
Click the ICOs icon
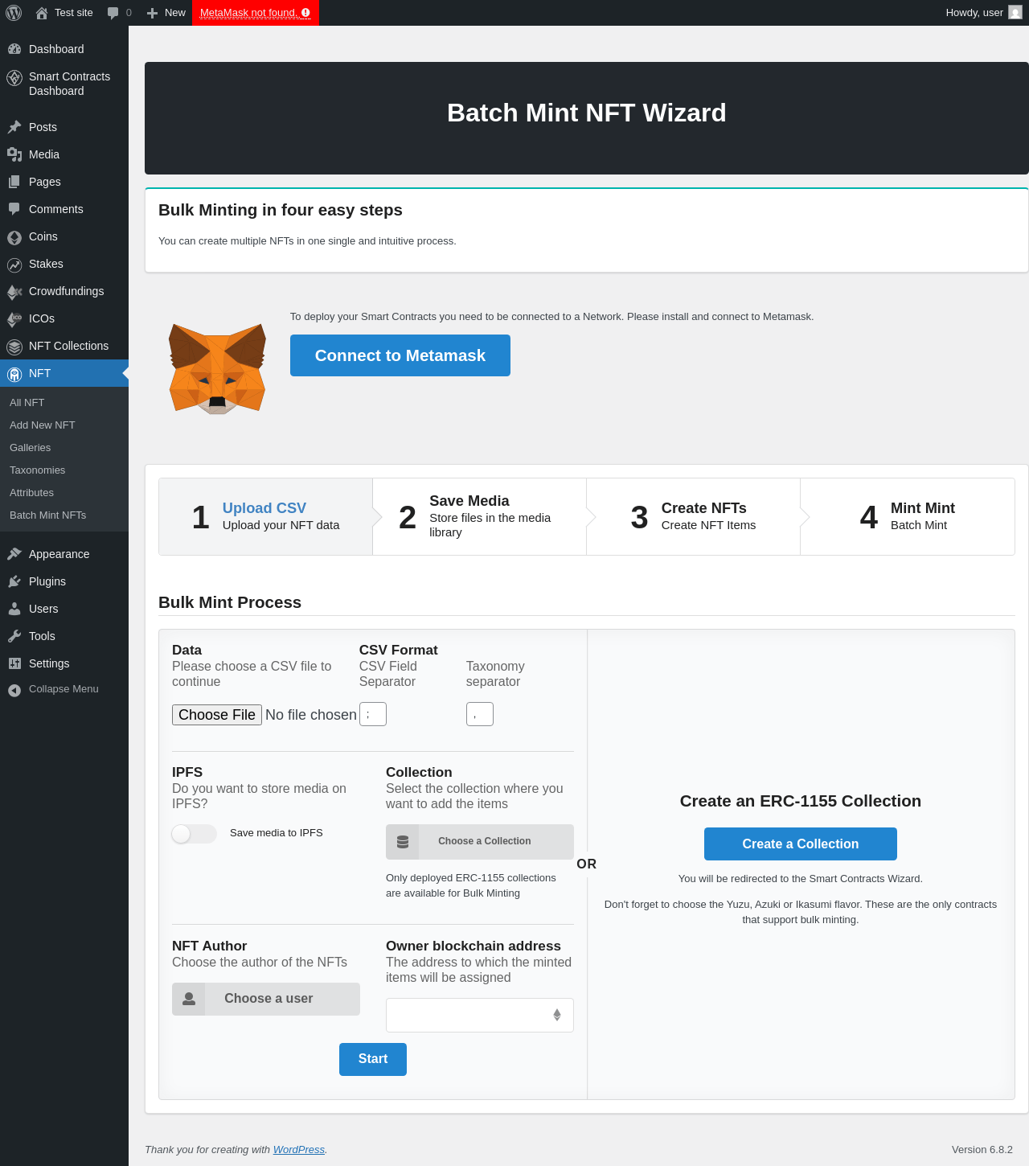(x=14, y=319)
